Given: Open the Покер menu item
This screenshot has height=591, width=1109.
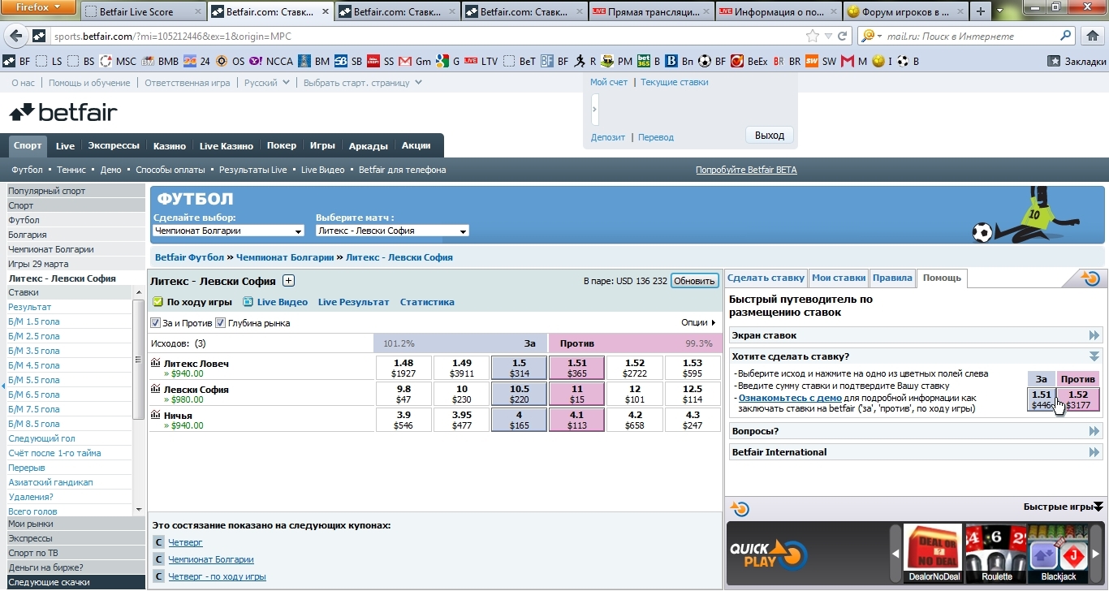Looking at the screenshot, I should pyautogui.click(x=282, y=146).
